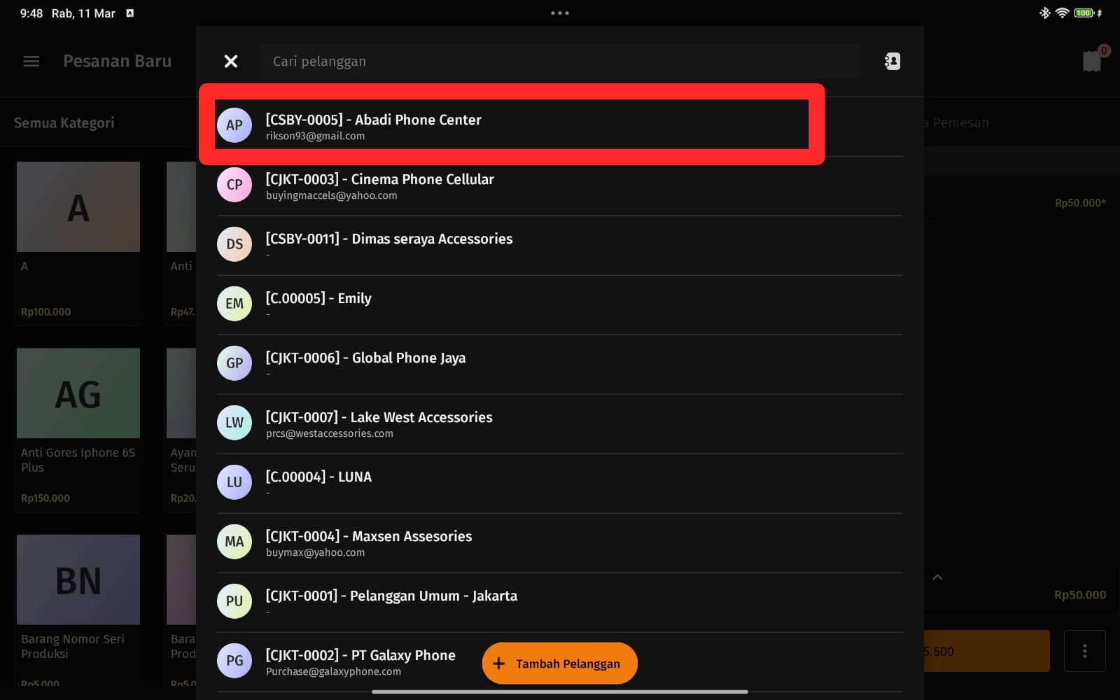Open the Semua Kategori category filter
1120x700 pixels.
(64, 123)
